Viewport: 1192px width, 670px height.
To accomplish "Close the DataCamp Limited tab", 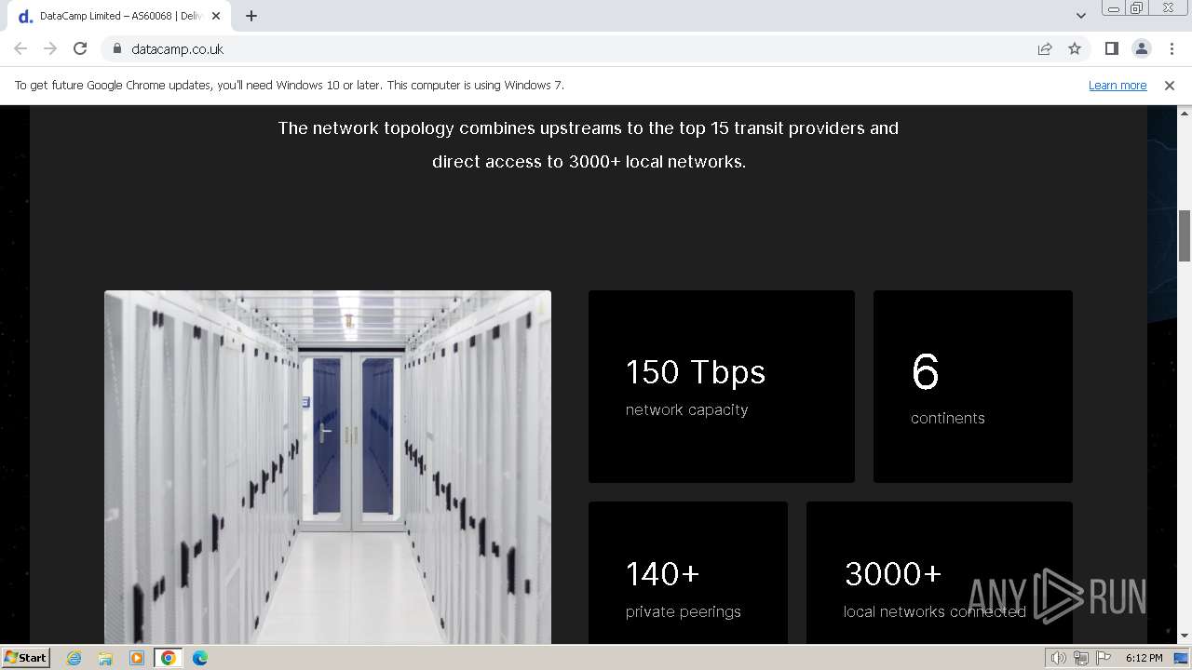I will [216, 16].
